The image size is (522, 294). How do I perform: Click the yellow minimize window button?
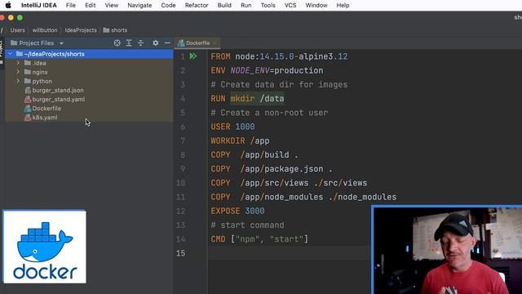[x=11, y=17]
